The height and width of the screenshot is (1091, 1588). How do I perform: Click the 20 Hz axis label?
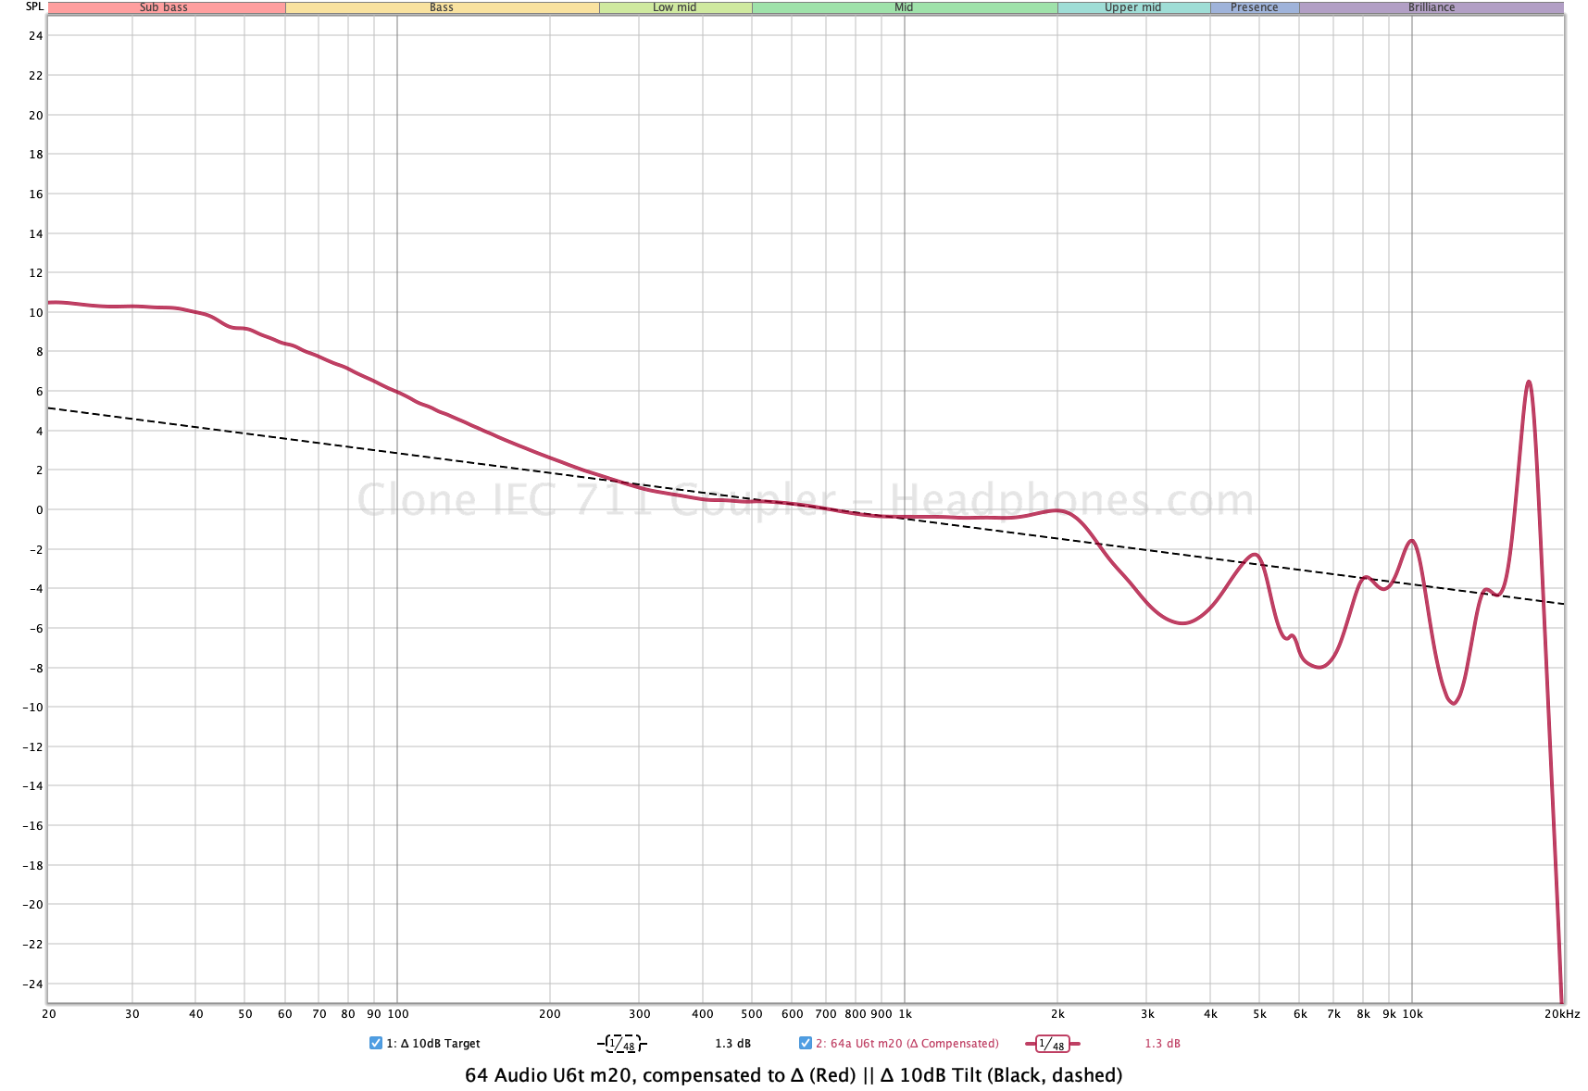[49, 1014]
